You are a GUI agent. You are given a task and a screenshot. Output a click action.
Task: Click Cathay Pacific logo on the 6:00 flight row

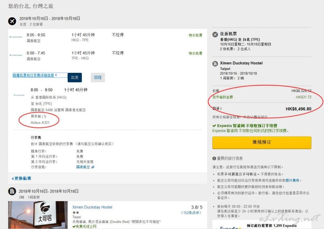(x=16, y=55)
